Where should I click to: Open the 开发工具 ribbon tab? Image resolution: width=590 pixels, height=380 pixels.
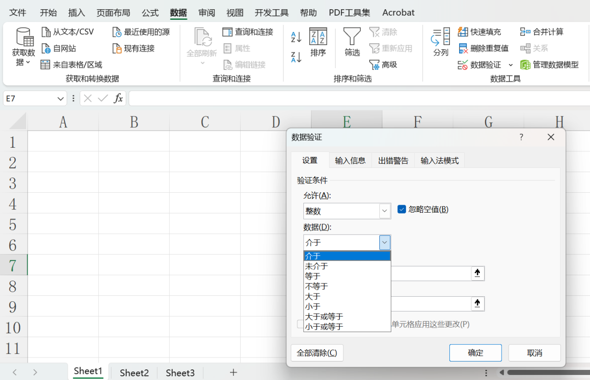(272, 12)
